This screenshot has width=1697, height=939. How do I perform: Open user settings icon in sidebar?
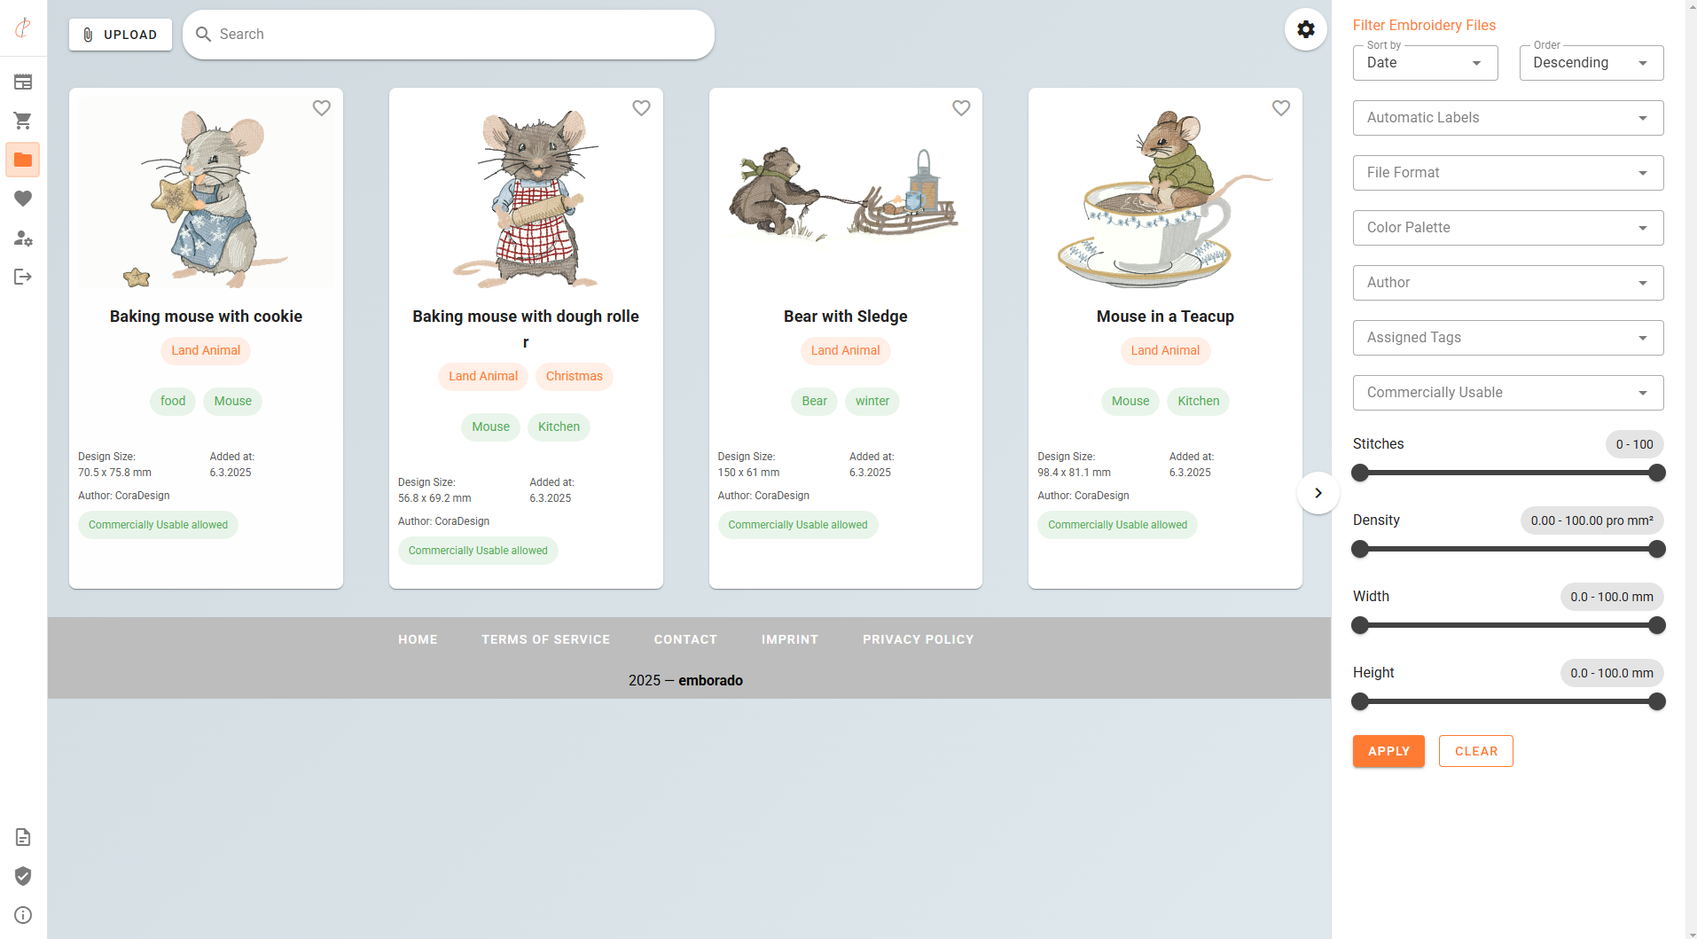click(23, 238)
